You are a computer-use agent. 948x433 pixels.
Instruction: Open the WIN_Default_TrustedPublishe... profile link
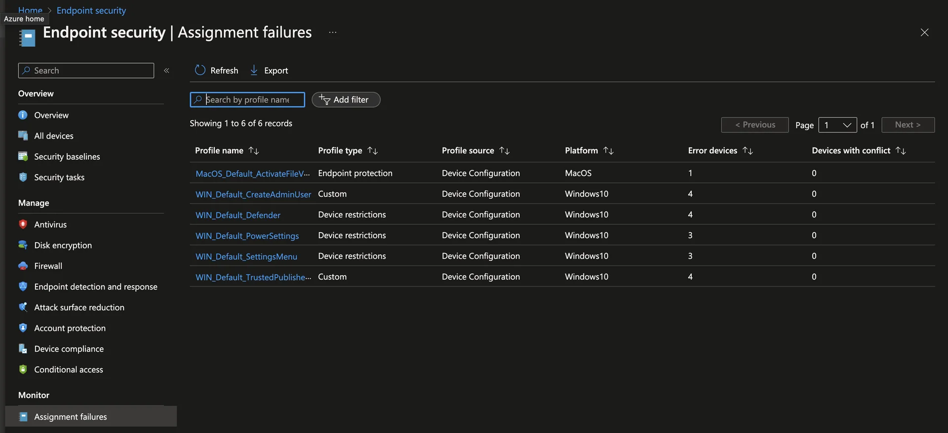(x=253, y=277)
